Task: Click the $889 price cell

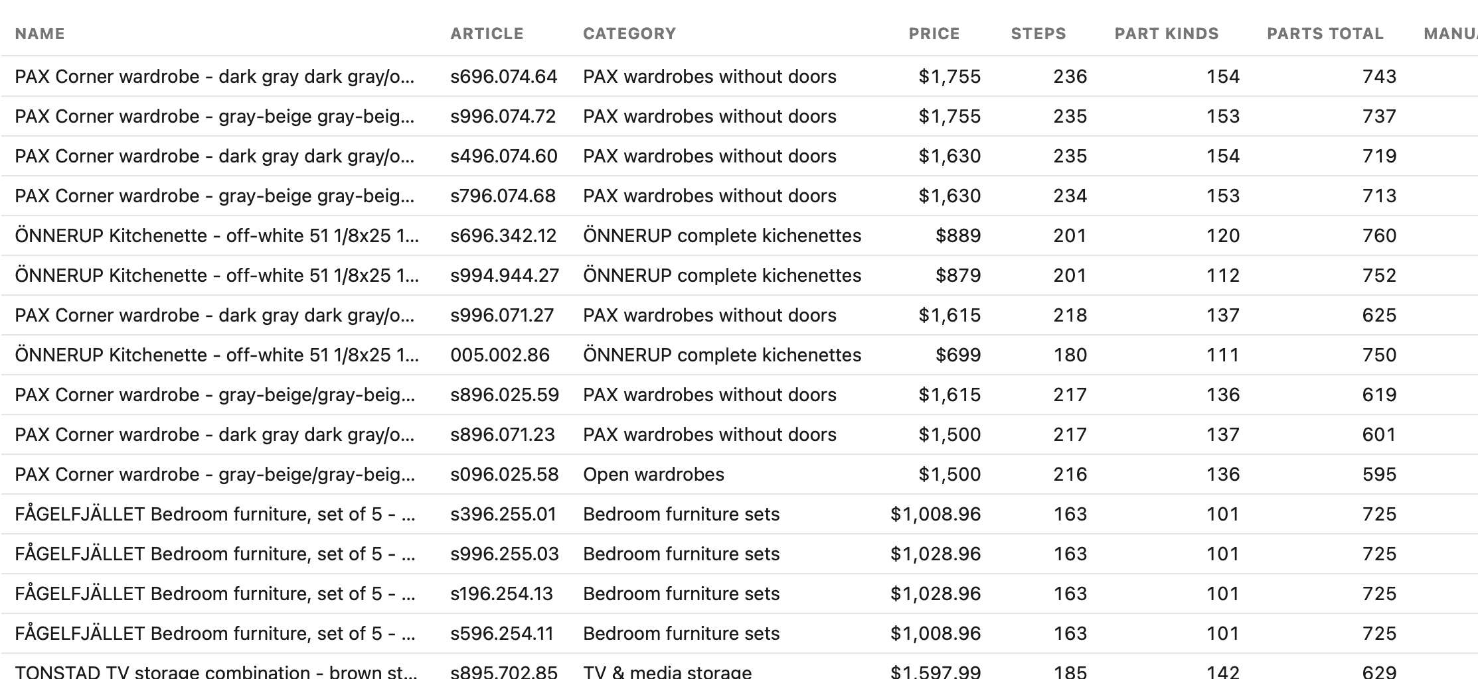Action: [958, 236]
